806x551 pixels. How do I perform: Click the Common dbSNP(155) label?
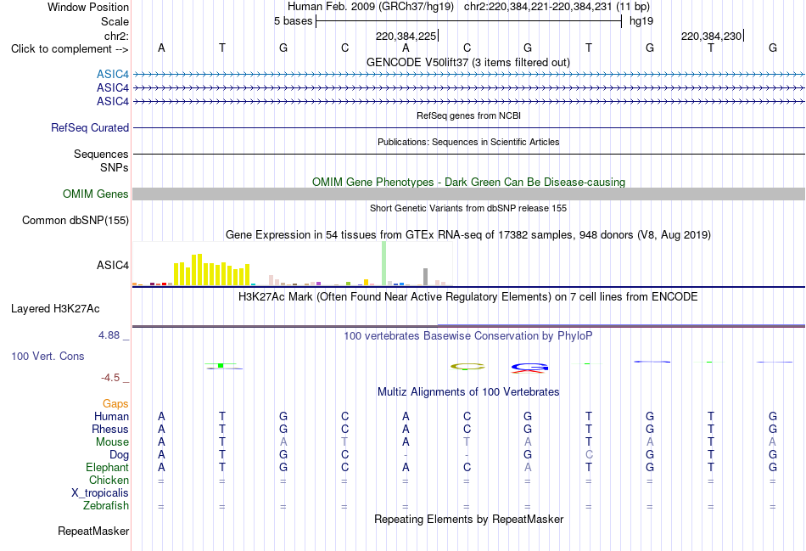point(76,220)
